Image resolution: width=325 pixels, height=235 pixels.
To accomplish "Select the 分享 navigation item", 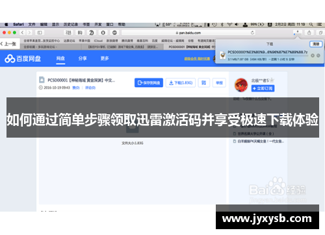I will [83, 58].
